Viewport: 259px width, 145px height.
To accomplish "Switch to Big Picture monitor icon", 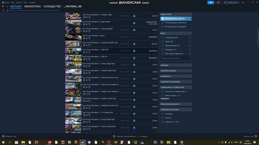I will pos(243,2).
